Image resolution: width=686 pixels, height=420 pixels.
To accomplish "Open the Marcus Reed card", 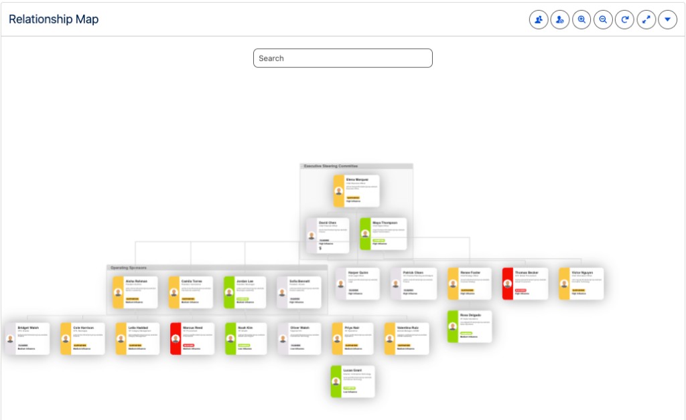I will tap(192, 339).
